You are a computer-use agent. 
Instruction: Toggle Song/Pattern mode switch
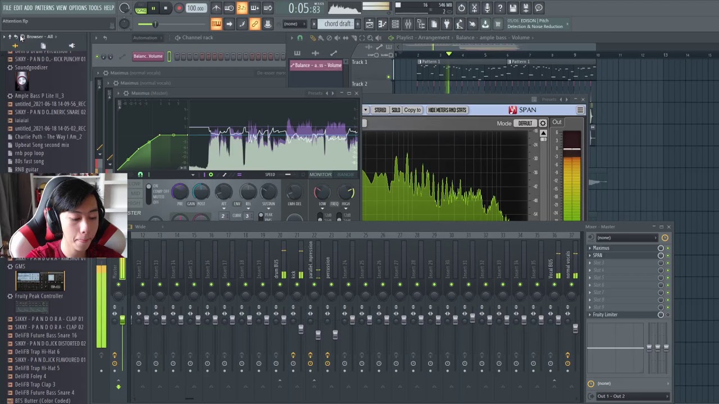(140, 8)
